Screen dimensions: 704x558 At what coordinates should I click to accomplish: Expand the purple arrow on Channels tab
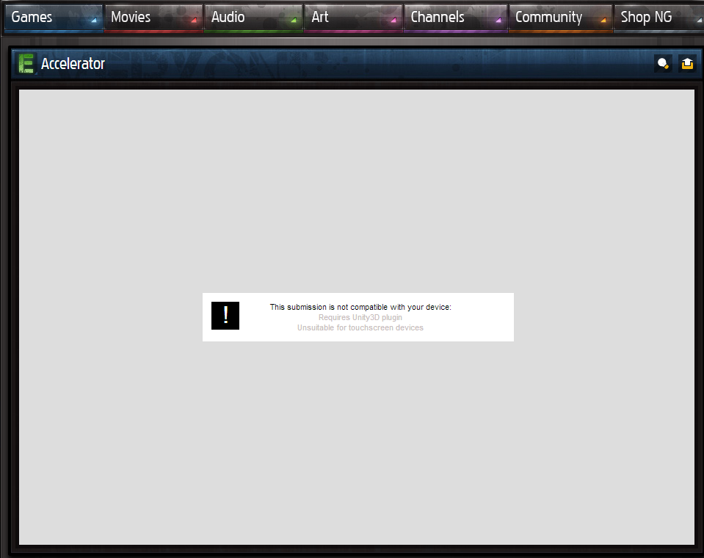tap(498, 21)
